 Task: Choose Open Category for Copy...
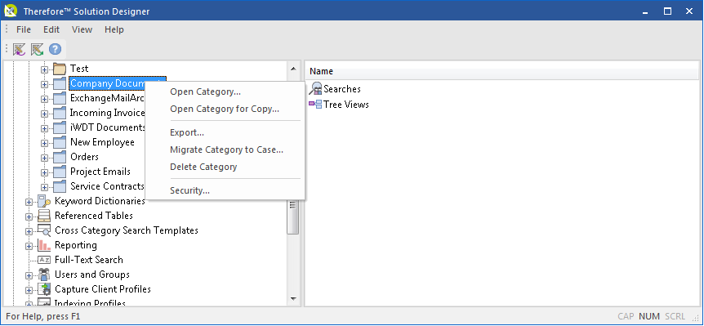[225, 109]
